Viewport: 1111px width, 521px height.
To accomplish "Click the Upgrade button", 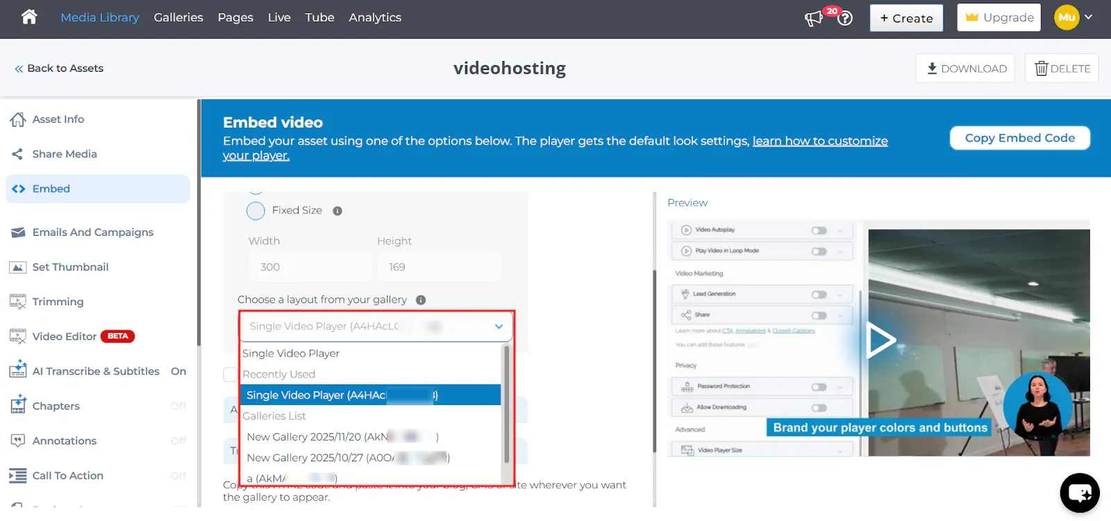I will point(999,17).
